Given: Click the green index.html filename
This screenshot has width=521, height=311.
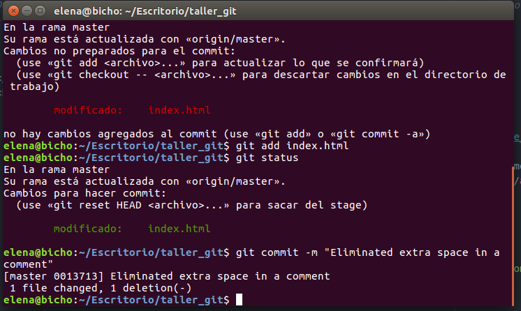Looking at the screenshot, I should tap(179, 228).
